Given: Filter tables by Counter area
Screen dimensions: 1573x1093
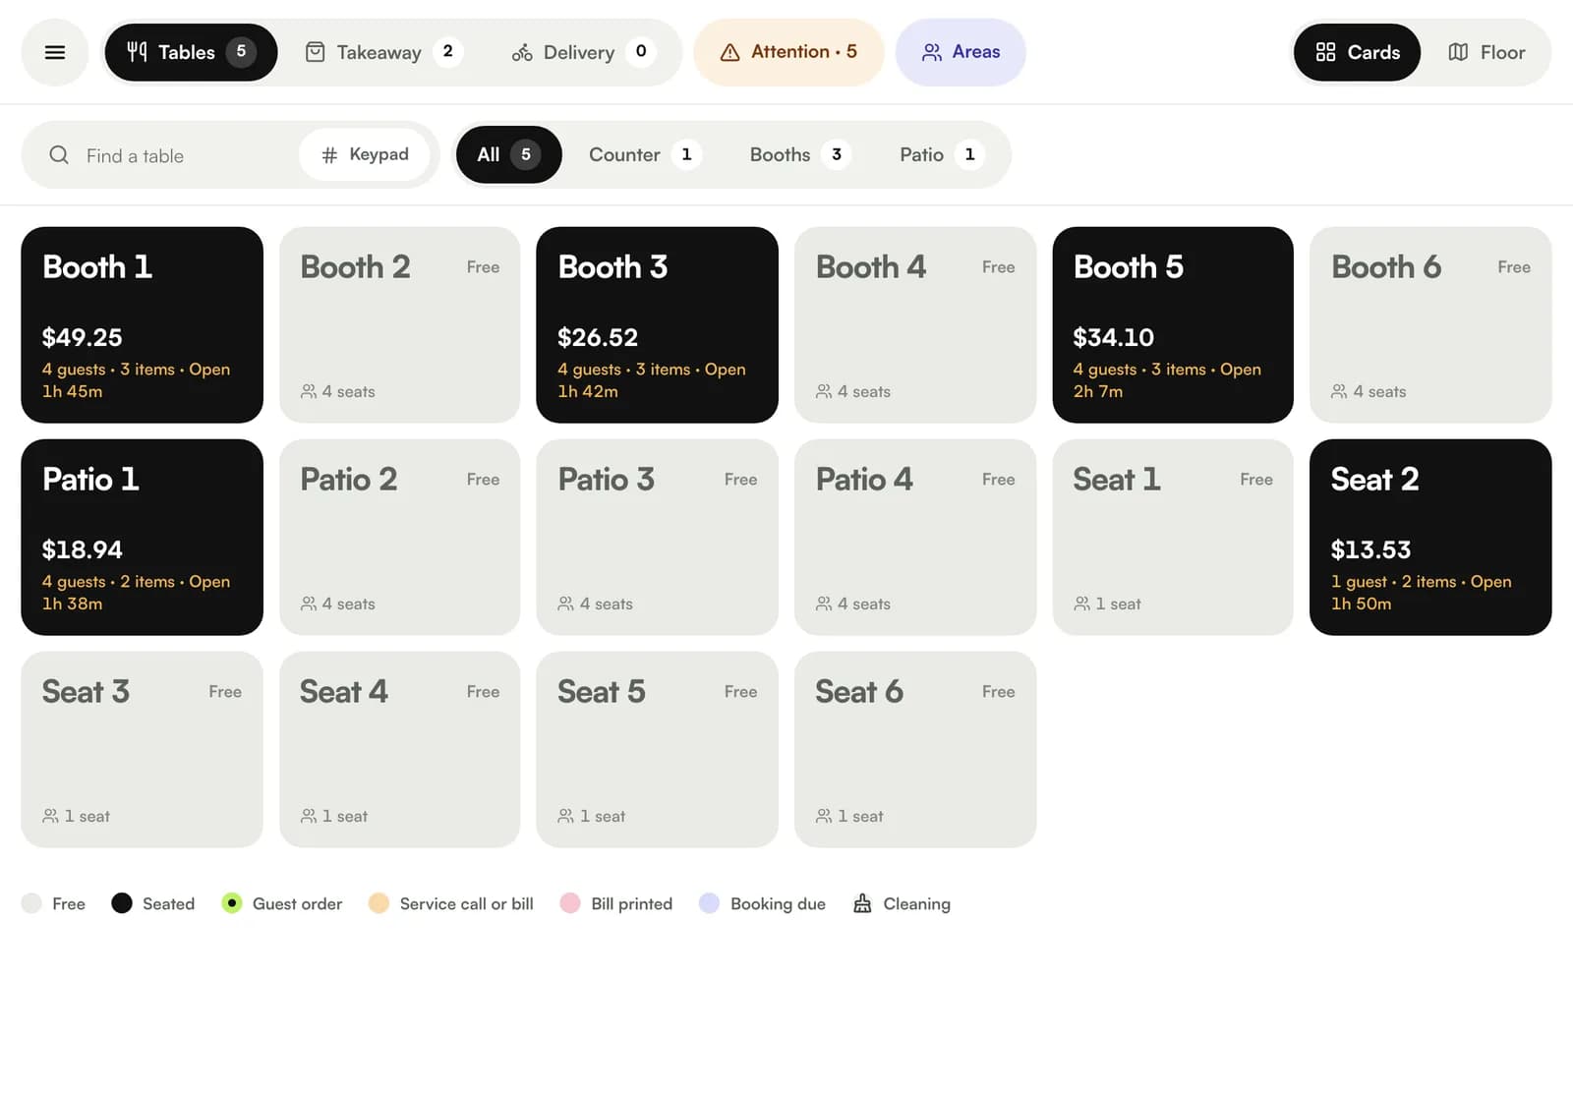Looking at the screenshot, I should pyautogui.click(x=644, y=154).
